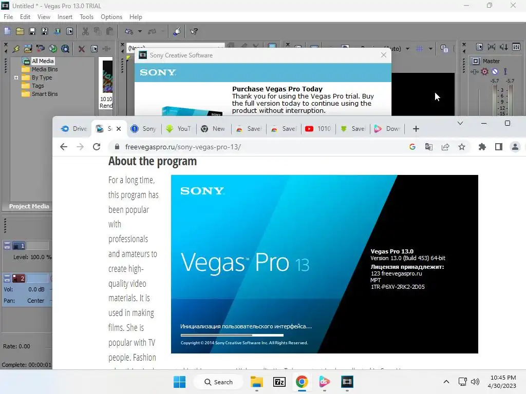Open the Chrome extensions puzzle icon

click(x=482, y=147)
